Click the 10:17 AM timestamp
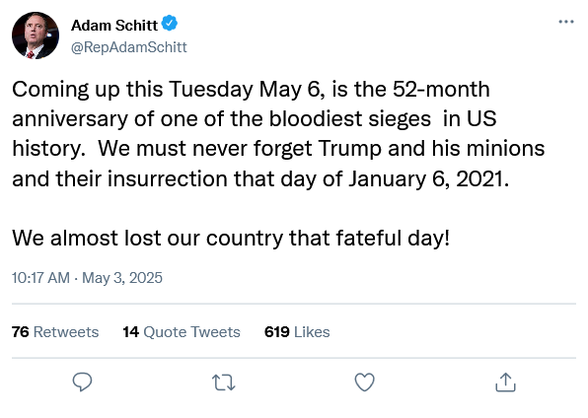Image resolution: width=588 pixels, height=418 pixels. click(40, 278)
